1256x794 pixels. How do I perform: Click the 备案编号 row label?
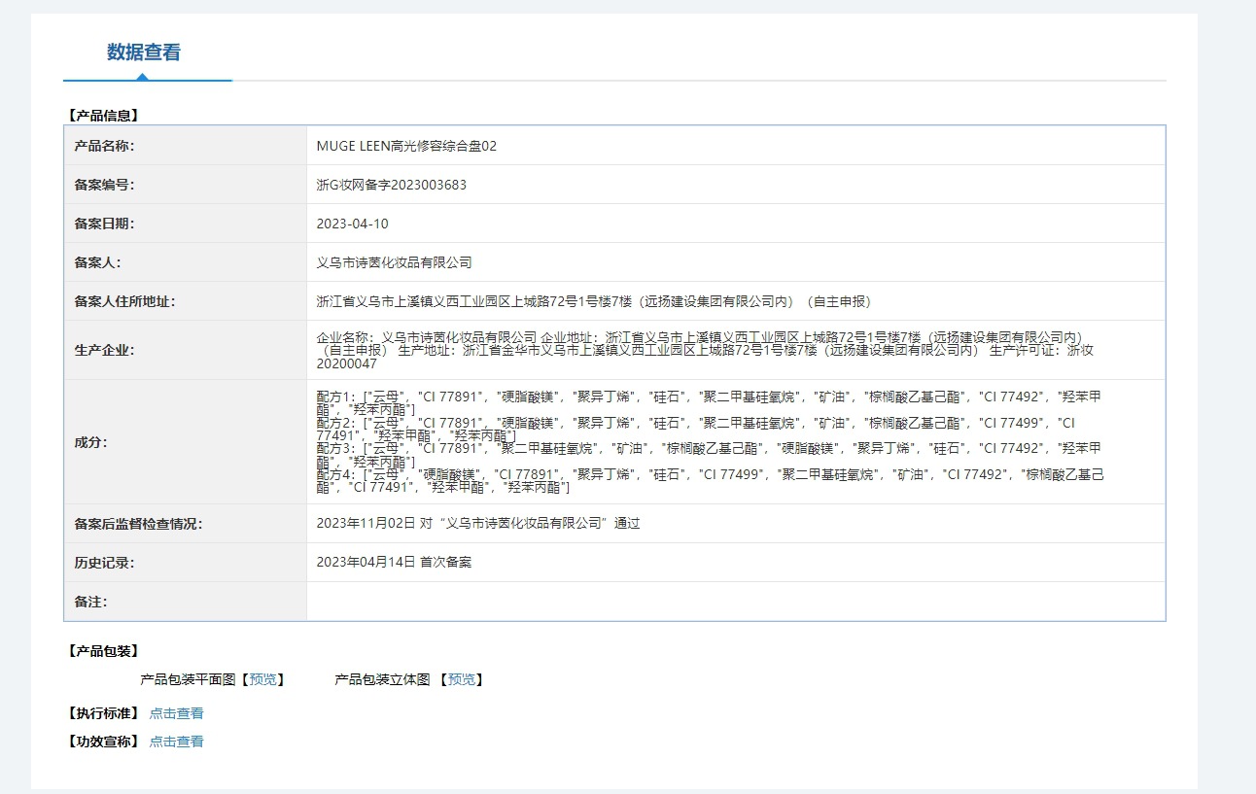(x=104, y=185)
